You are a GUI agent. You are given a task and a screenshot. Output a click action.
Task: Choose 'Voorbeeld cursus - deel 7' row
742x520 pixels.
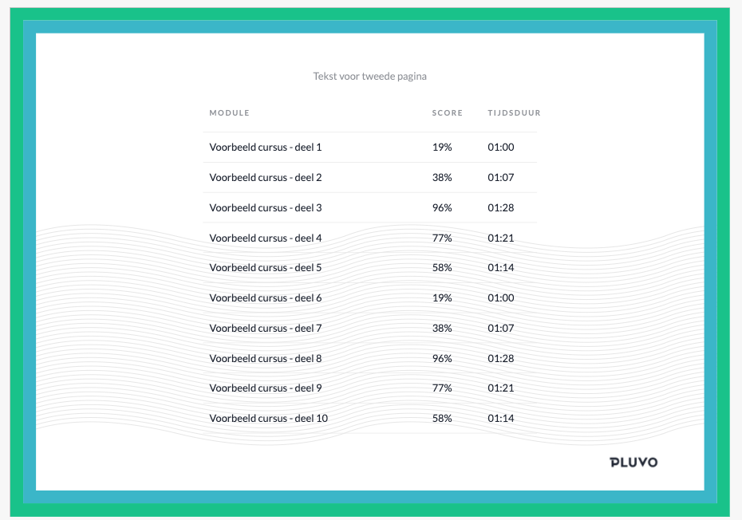coord(265,329)
